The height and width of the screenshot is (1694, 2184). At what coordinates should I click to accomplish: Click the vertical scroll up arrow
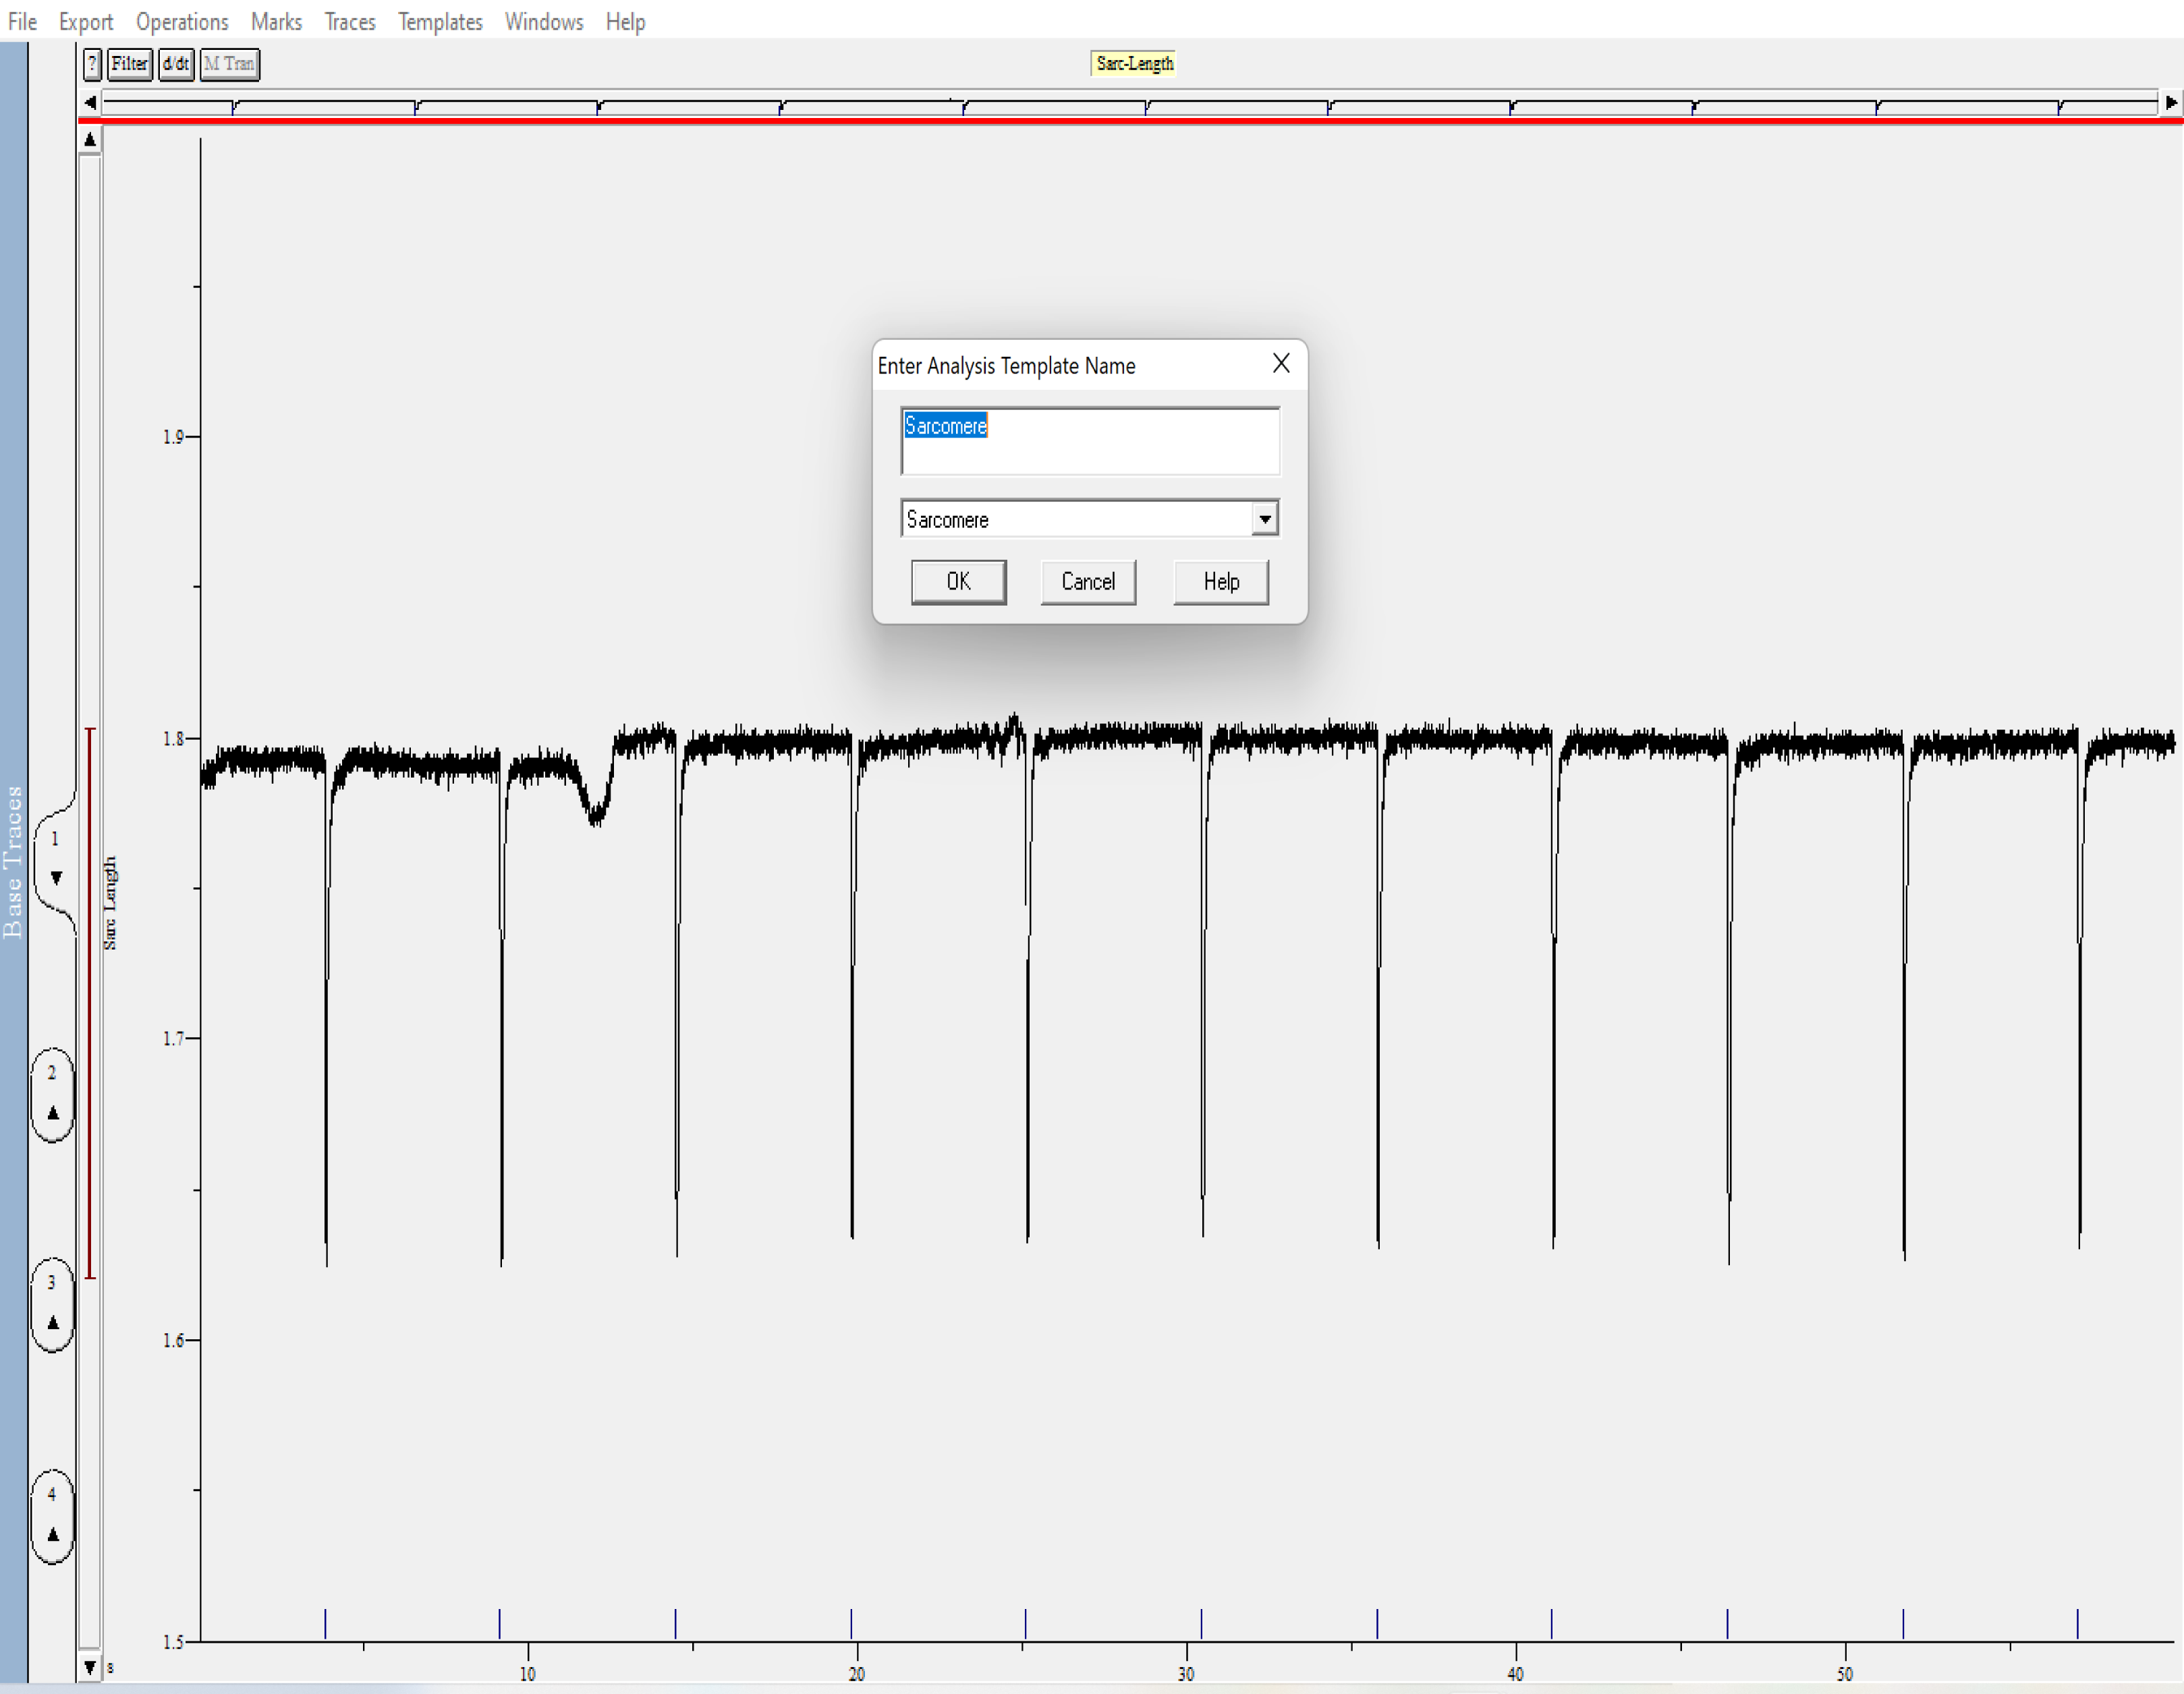[90, 140]
